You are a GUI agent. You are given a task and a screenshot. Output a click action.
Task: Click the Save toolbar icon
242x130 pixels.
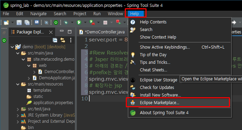coord(19,22)
